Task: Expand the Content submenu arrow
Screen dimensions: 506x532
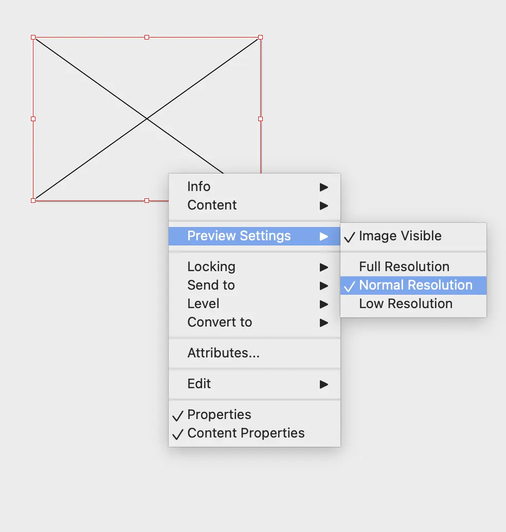Action: (x=324, y=205)
